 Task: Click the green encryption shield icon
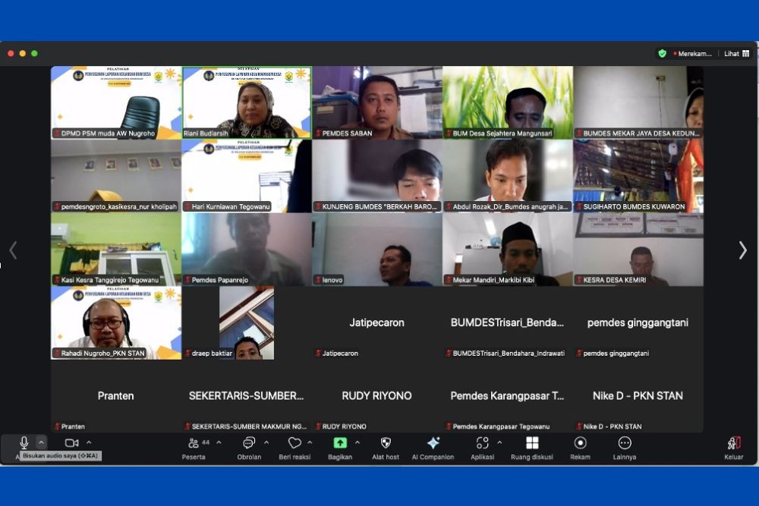[662, 54]
